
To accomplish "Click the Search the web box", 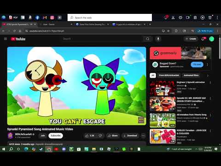I will tap(110, 18).
